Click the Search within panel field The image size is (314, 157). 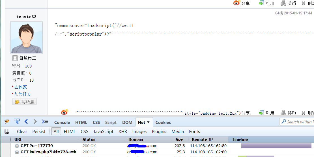tap(297, 122)
